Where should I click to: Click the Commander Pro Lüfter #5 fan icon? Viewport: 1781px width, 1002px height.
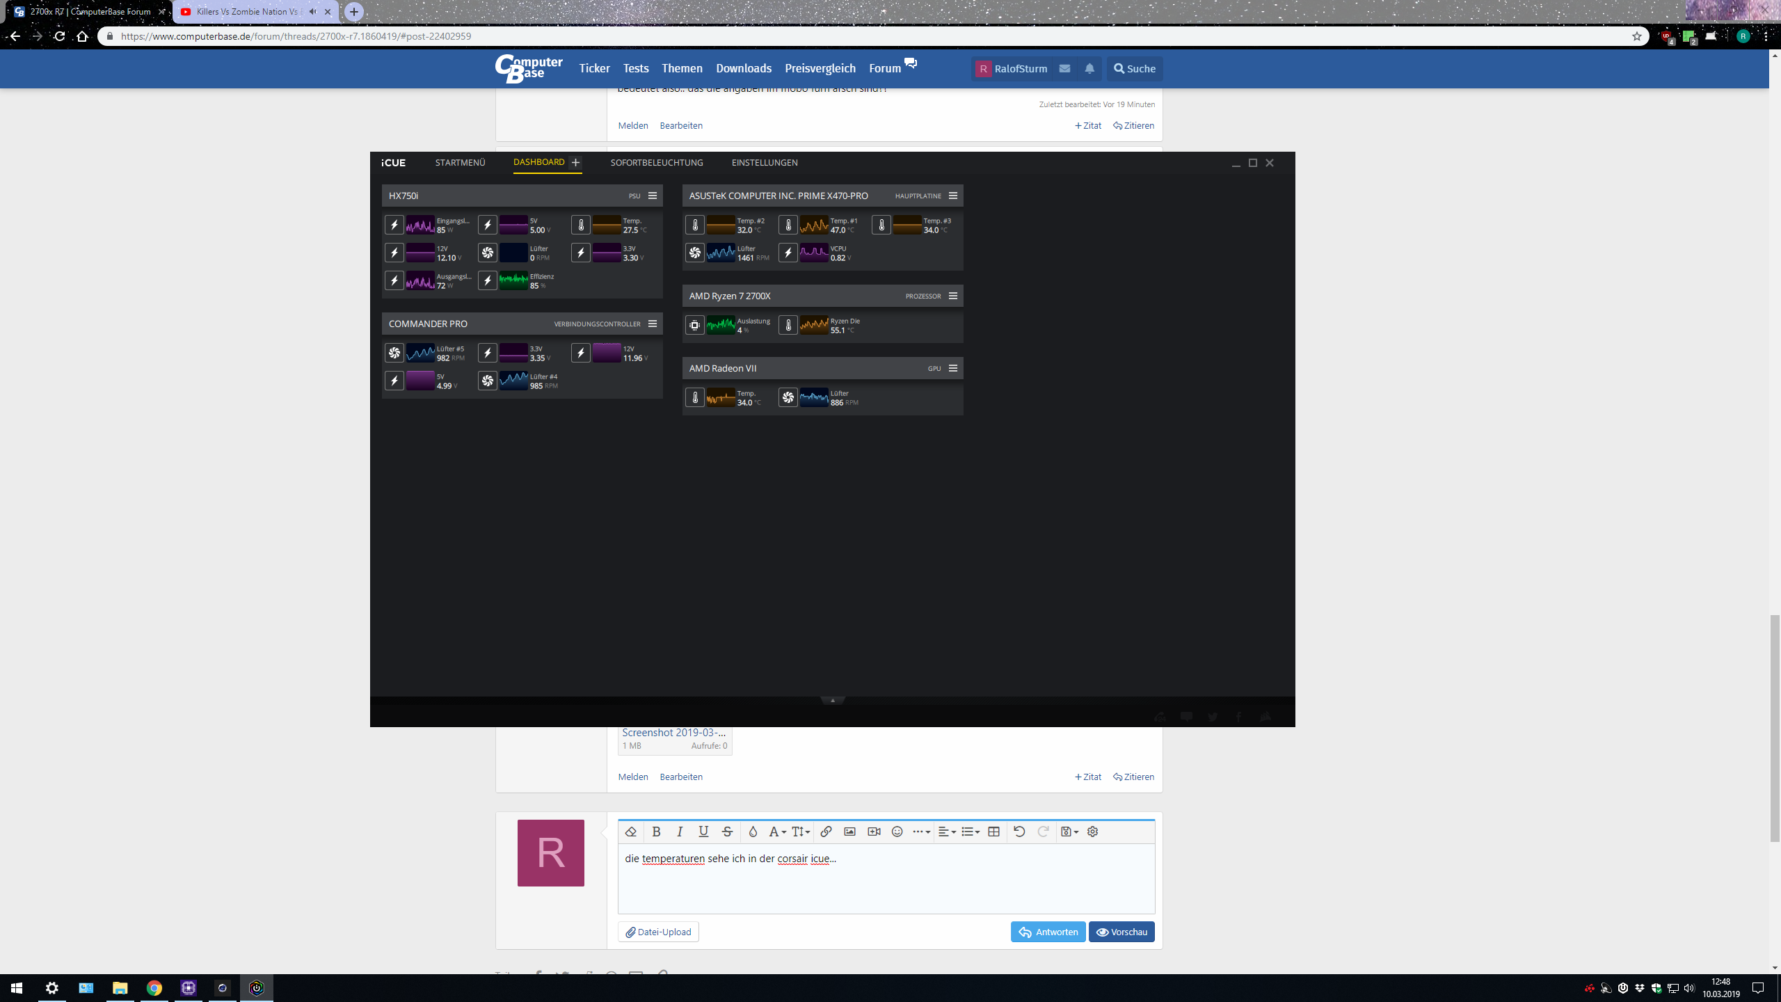pyautogui.click(x=394, y=353)
